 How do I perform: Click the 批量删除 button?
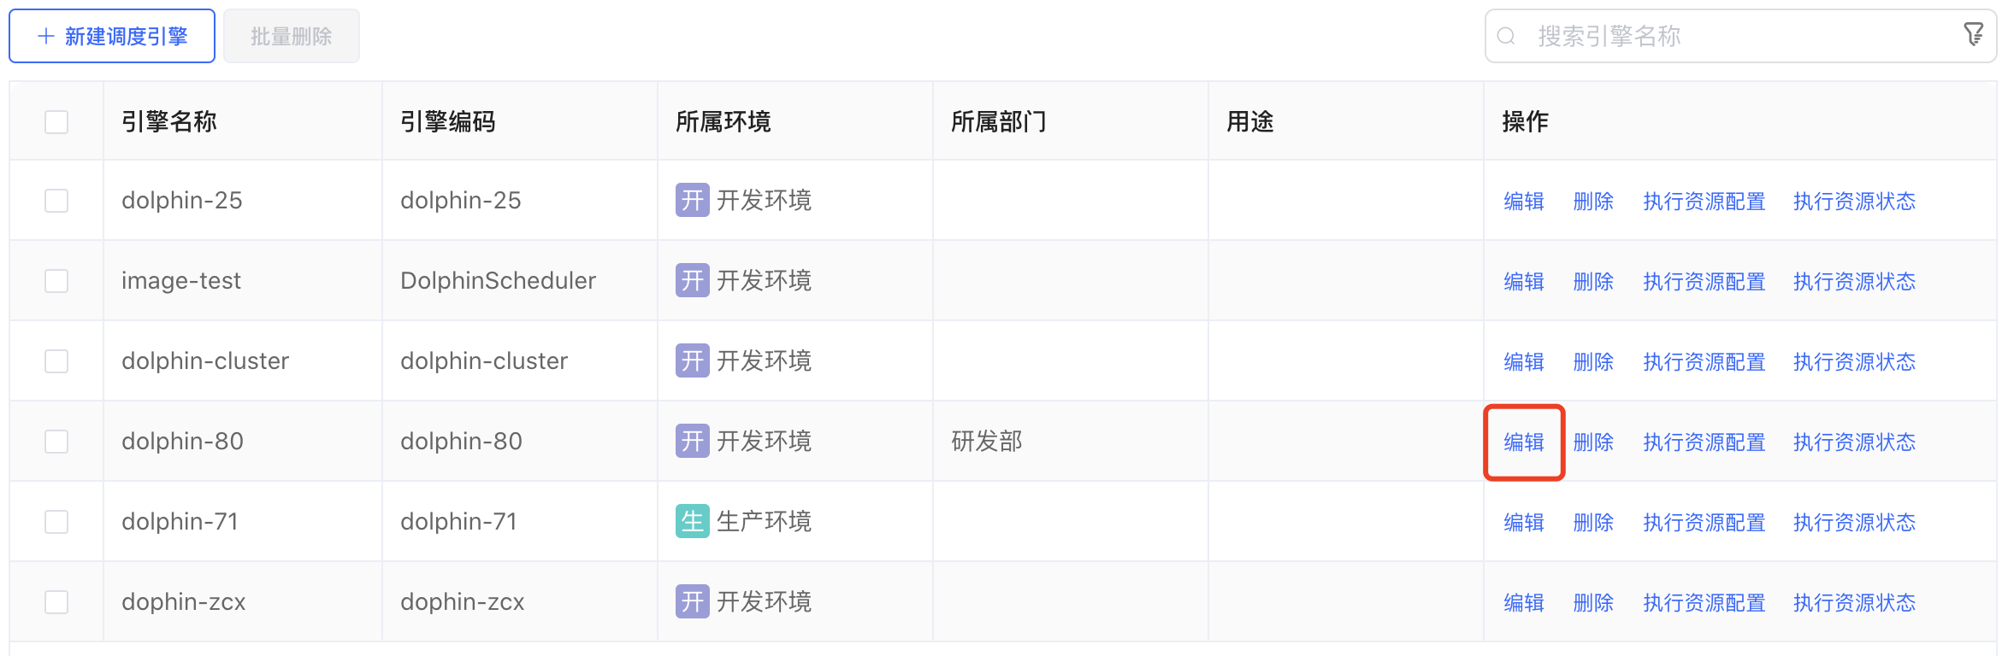292,36
